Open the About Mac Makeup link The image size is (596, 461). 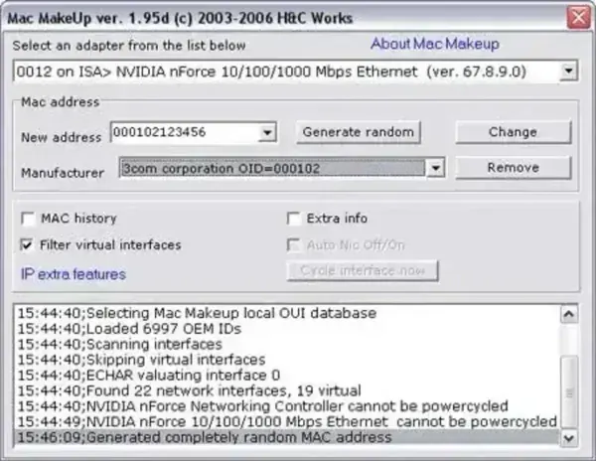coord(435,44)
